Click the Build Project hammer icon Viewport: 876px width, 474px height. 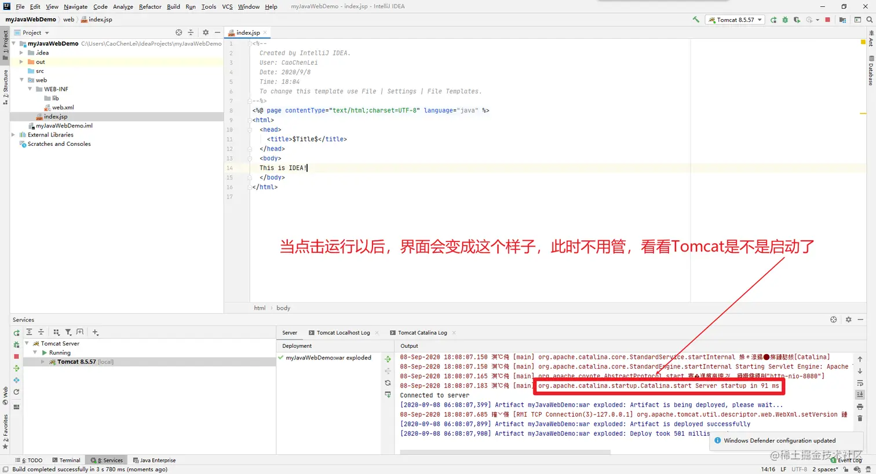pos(696,20)
